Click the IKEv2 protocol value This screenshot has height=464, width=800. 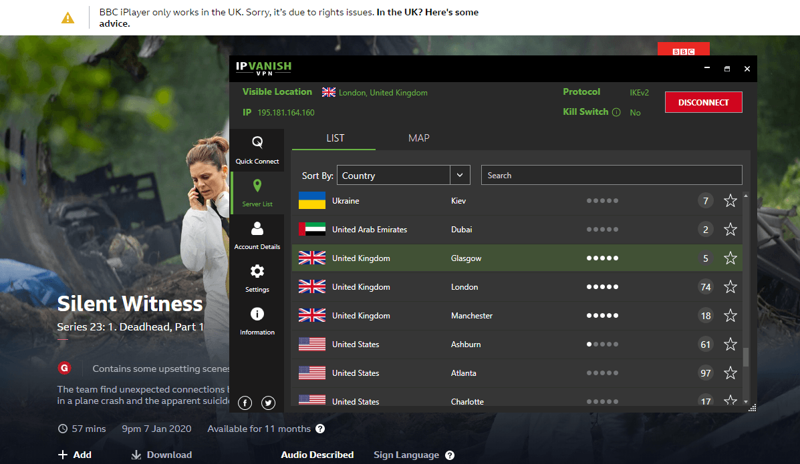640,92
